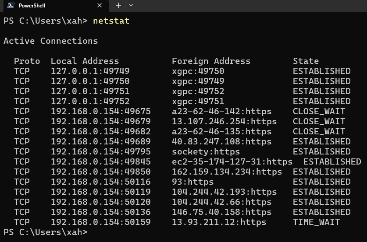Click the Active Connections heading
This screenshot has width=367, height=242.
click(x=50, y=41)
